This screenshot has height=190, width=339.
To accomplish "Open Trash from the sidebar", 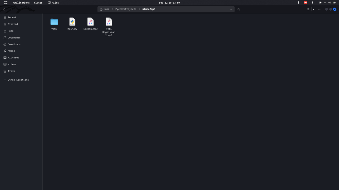I will click(x=21, y=71).
